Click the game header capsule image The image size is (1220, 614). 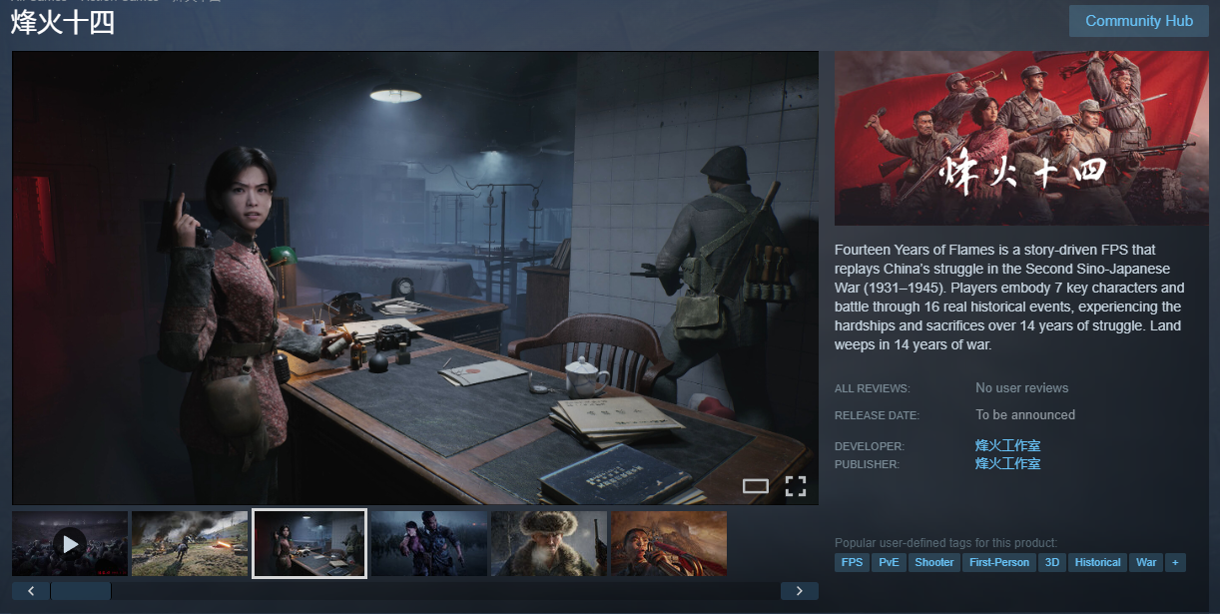1021,139
